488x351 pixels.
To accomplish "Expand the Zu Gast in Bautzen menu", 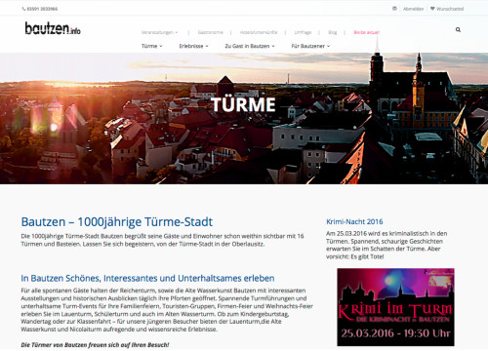I will [250, 46].
